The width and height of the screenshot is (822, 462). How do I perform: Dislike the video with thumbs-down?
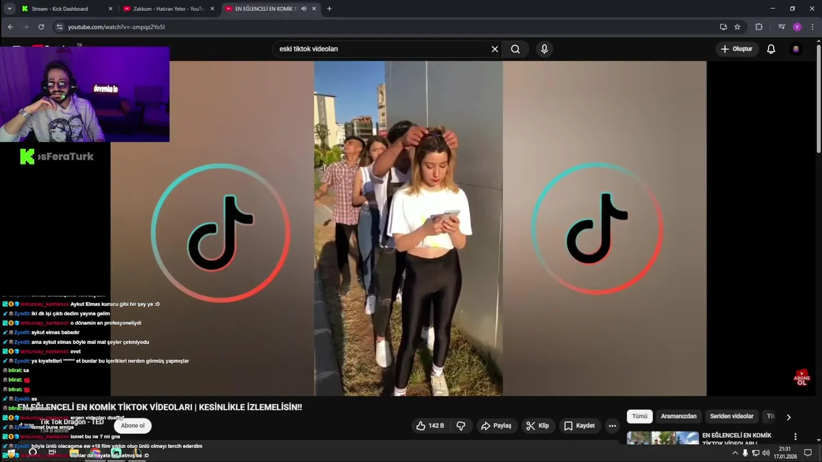(x=460, y=425)
